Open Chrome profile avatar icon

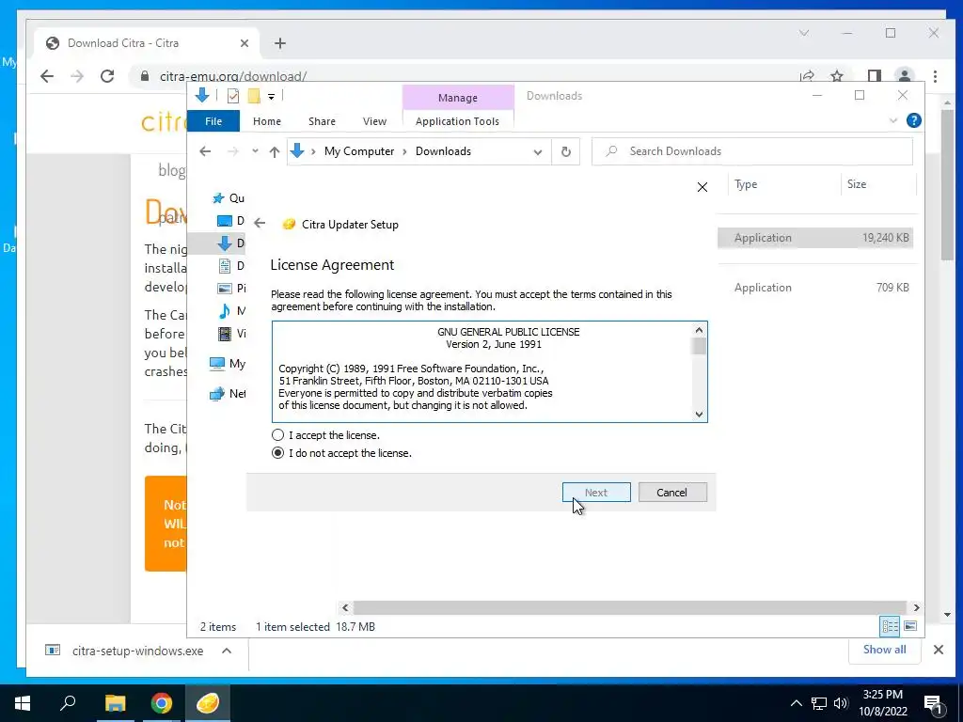coord(904,75)
